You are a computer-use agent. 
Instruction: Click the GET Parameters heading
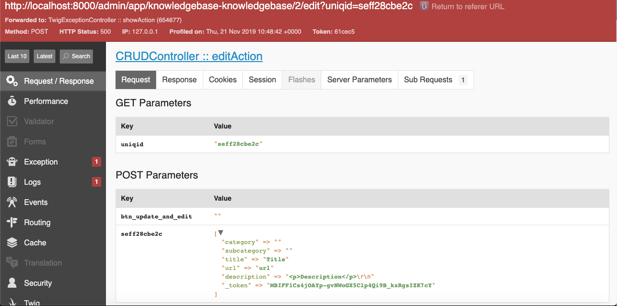(153, 103)
